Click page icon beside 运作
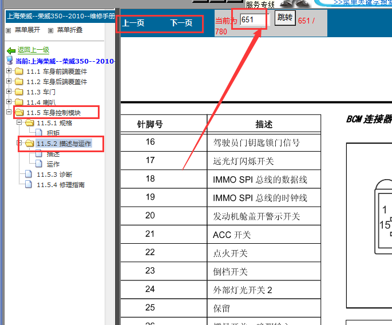The width and height of the screenshot is (392, 325). click(x=39, y=164)
